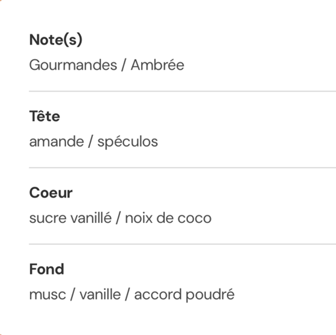The width and height of the screenshot is (336, 335).
Task: Click the Tête section heading
Action: (45, 116)
